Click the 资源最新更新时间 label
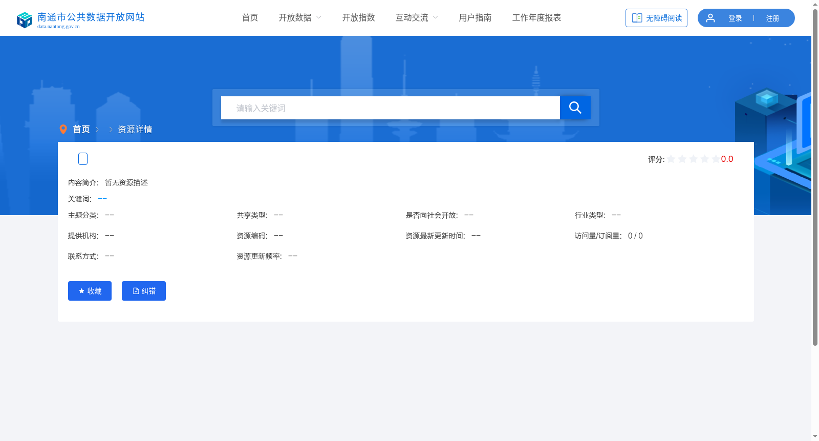 click(x=436, y=236)
